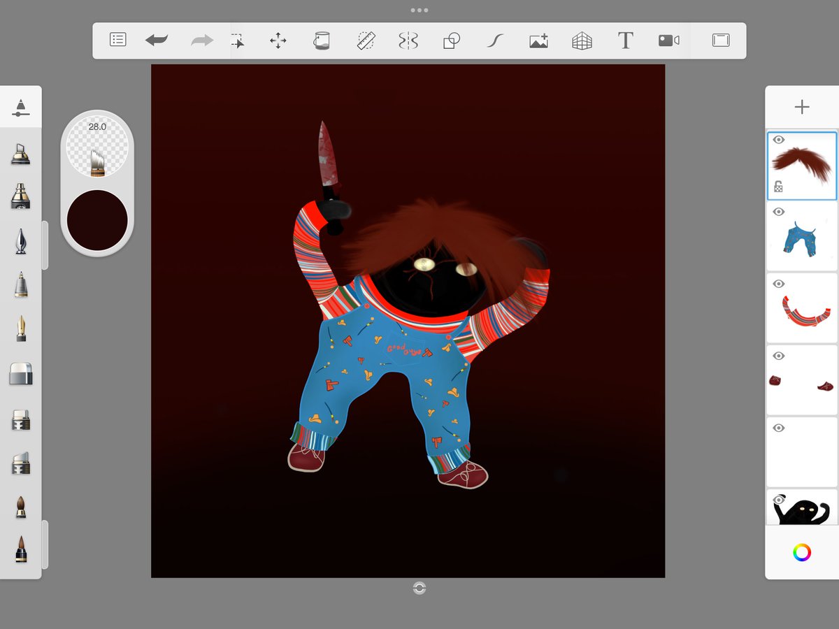Tap the dark maroon color puck
This screenshot has height=629, width=839.
97,220
